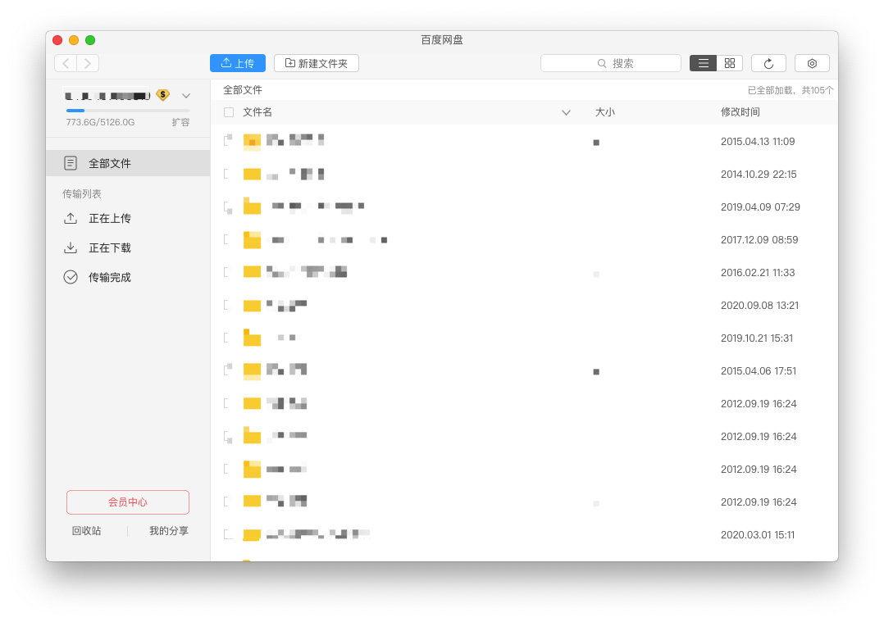Open 我的分享 shares
Image resolution: width=884 pixels, height=622 pixels.
[169, 531]
